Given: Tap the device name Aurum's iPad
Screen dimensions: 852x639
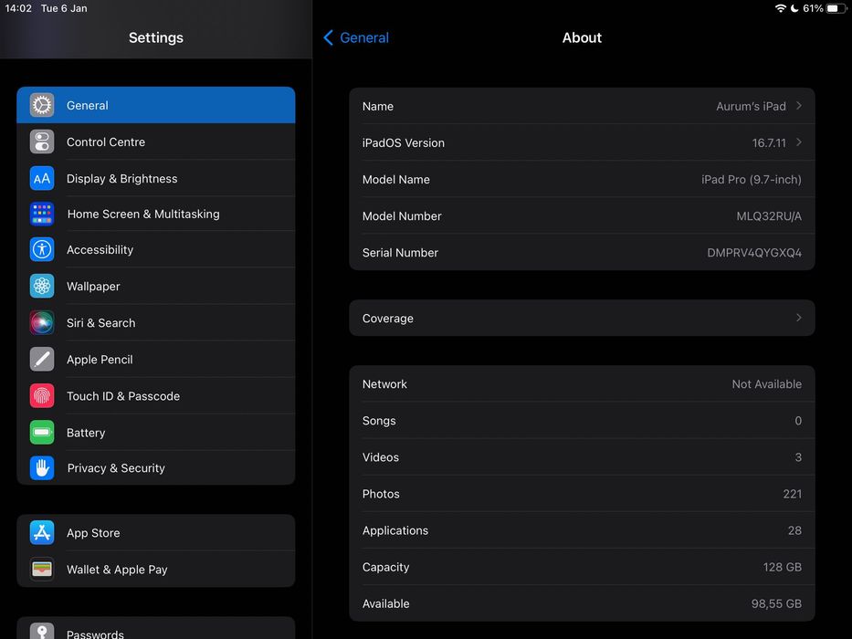Looking at the screenshot, I should [751, 106].
